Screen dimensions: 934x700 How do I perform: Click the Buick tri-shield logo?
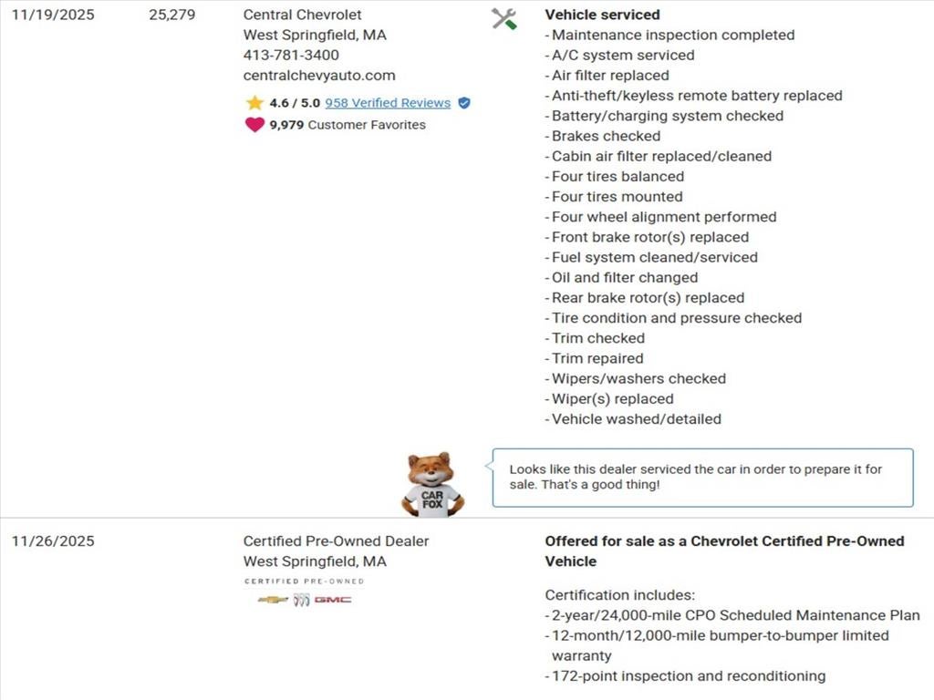coord(301,600)
